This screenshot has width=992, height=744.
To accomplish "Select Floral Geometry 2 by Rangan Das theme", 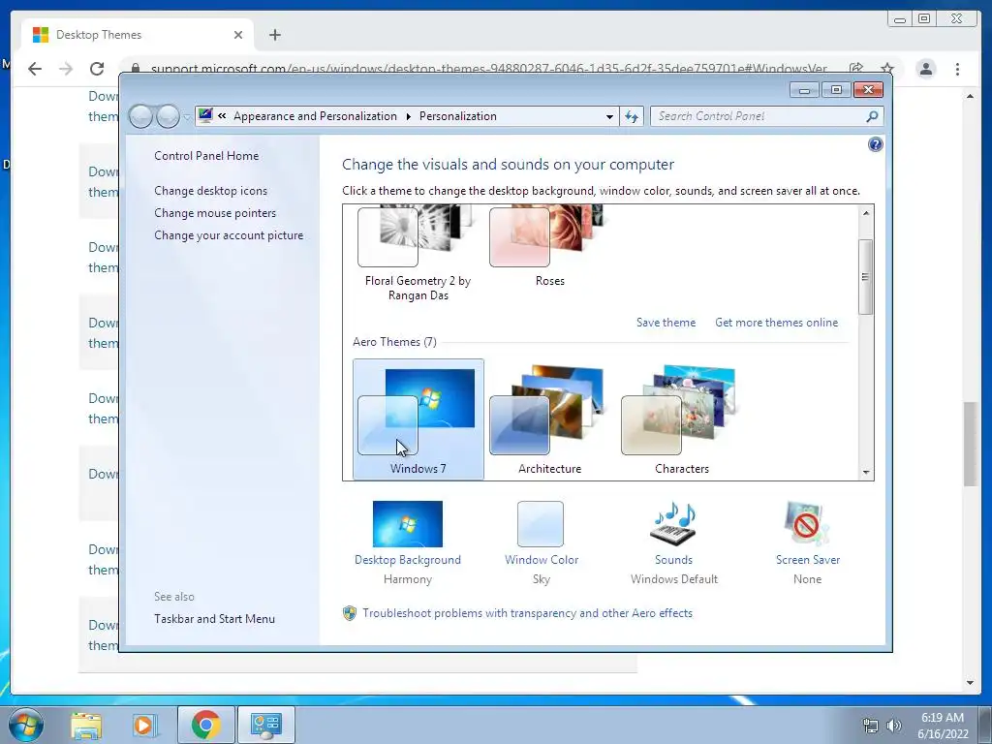I will pyautogui.click(x=418, y=253).
